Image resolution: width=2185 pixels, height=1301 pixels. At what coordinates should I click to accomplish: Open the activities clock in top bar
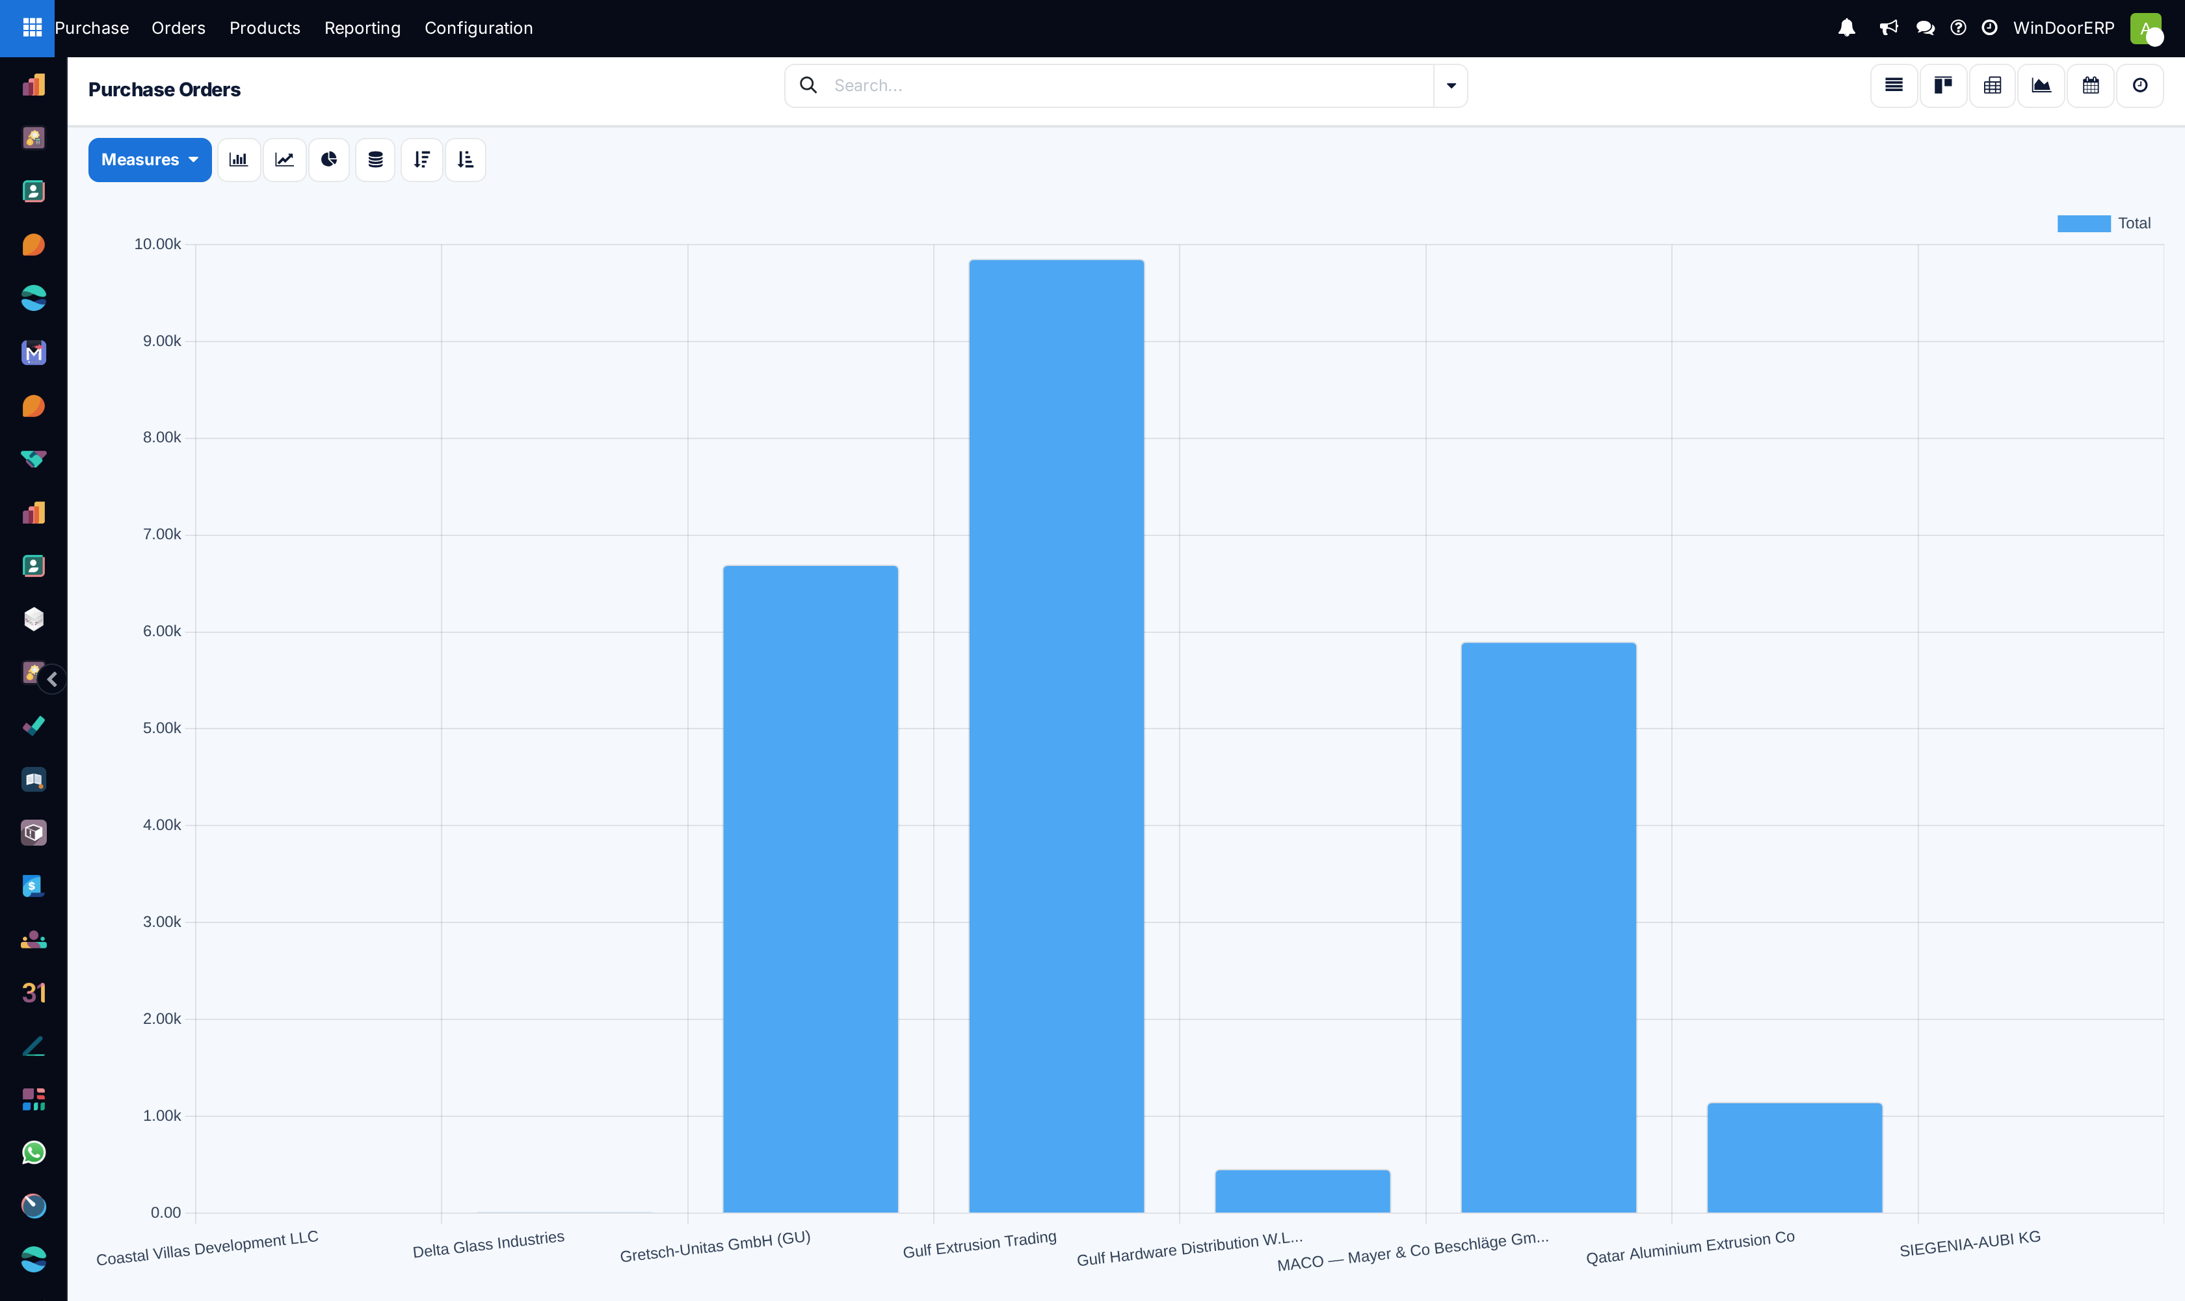1989,28
